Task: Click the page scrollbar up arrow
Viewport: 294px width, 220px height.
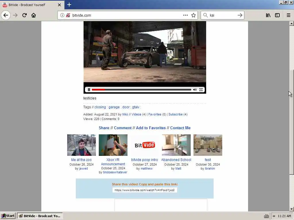Action: tap(291, 23)
